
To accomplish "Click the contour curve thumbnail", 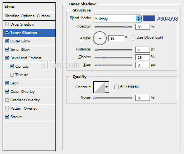I will pos(99,87).
